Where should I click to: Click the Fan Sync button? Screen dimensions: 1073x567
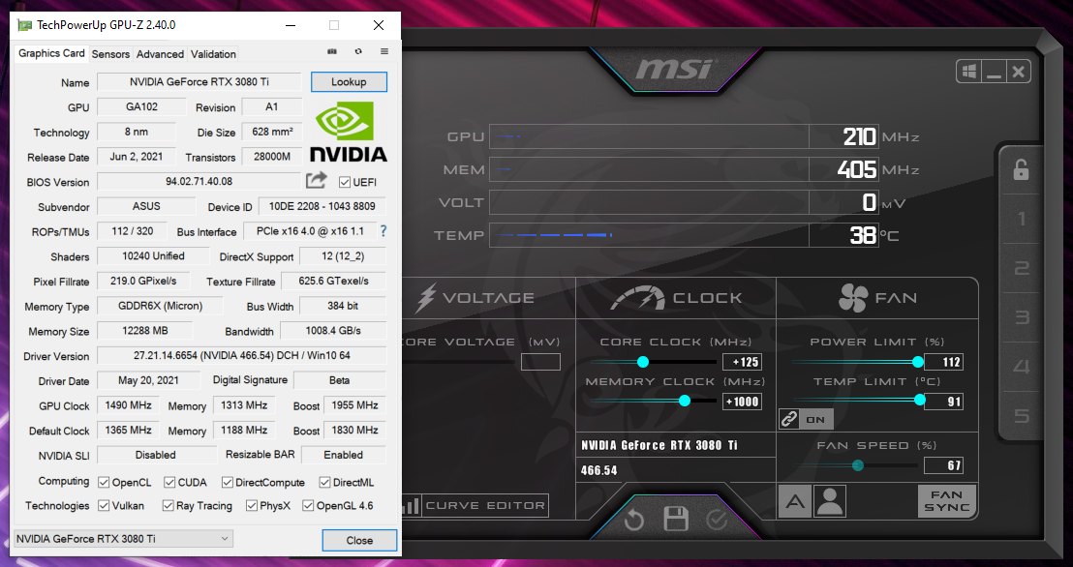(x=946, y=501)
